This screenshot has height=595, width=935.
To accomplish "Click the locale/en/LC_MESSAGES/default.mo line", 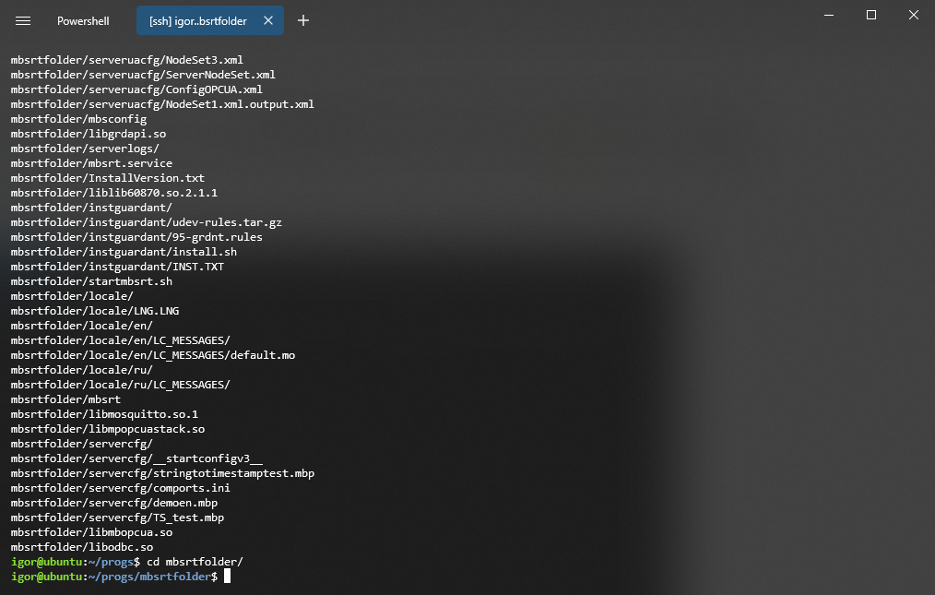I will [x=153, y=355].
